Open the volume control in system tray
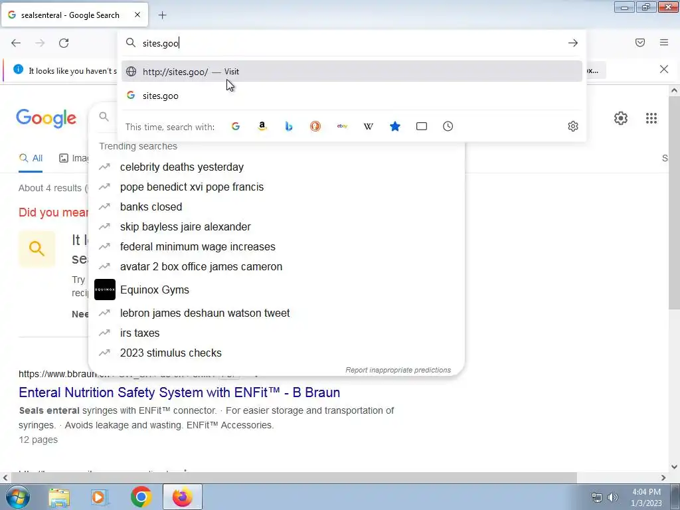 (613, 497)
